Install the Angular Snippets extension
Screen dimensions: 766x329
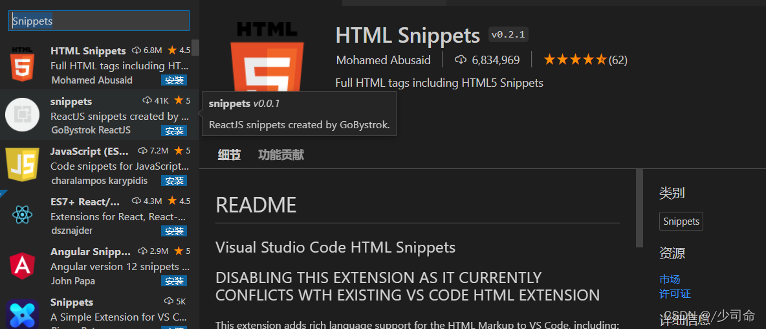(174, 281)
